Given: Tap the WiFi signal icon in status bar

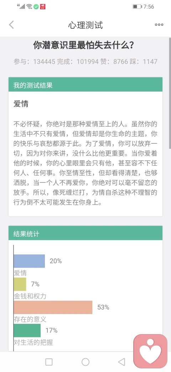Looking at the screenshot, I should coord(29,7).
